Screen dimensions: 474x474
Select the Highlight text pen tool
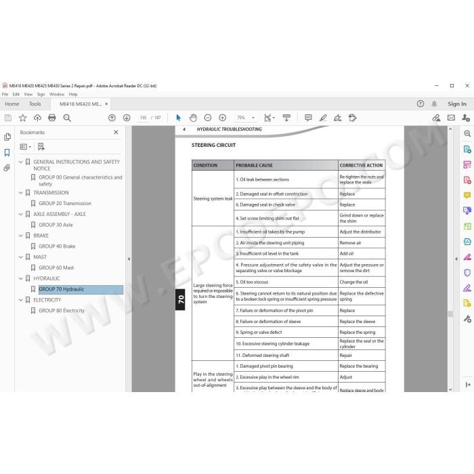coord(323,118)
